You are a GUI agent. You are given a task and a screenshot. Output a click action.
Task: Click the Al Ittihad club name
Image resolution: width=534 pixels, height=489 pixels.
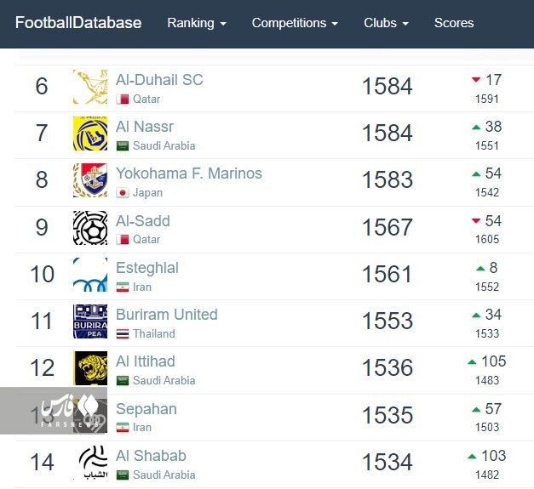[x=146, y=361]
